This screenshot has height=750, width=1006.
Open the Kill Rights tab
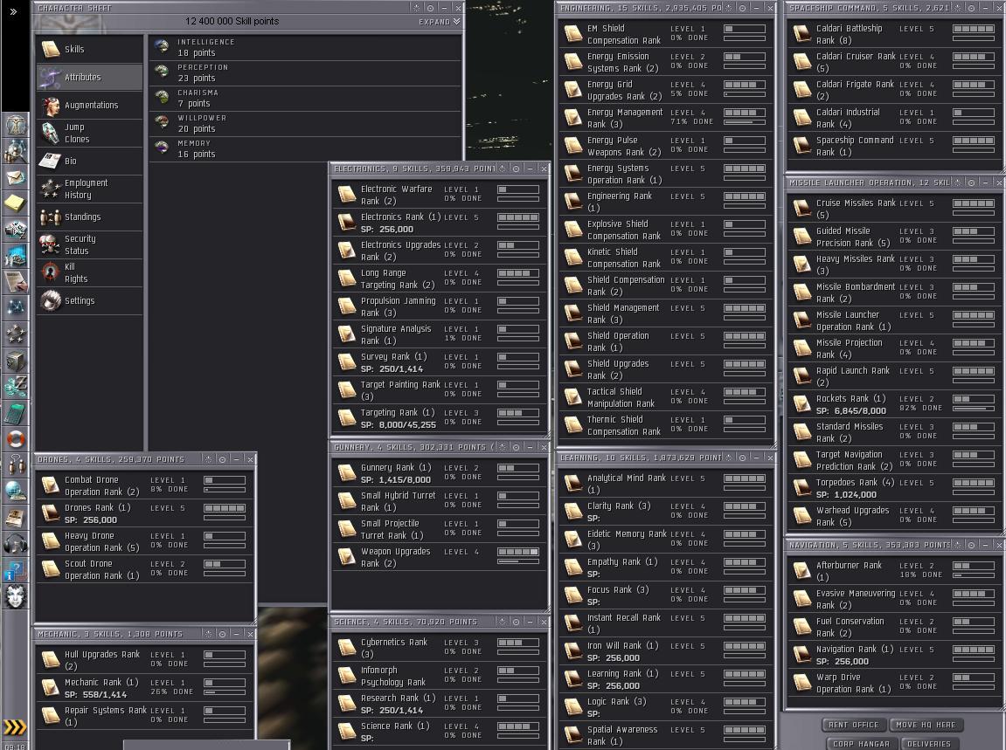pos(89,272)
